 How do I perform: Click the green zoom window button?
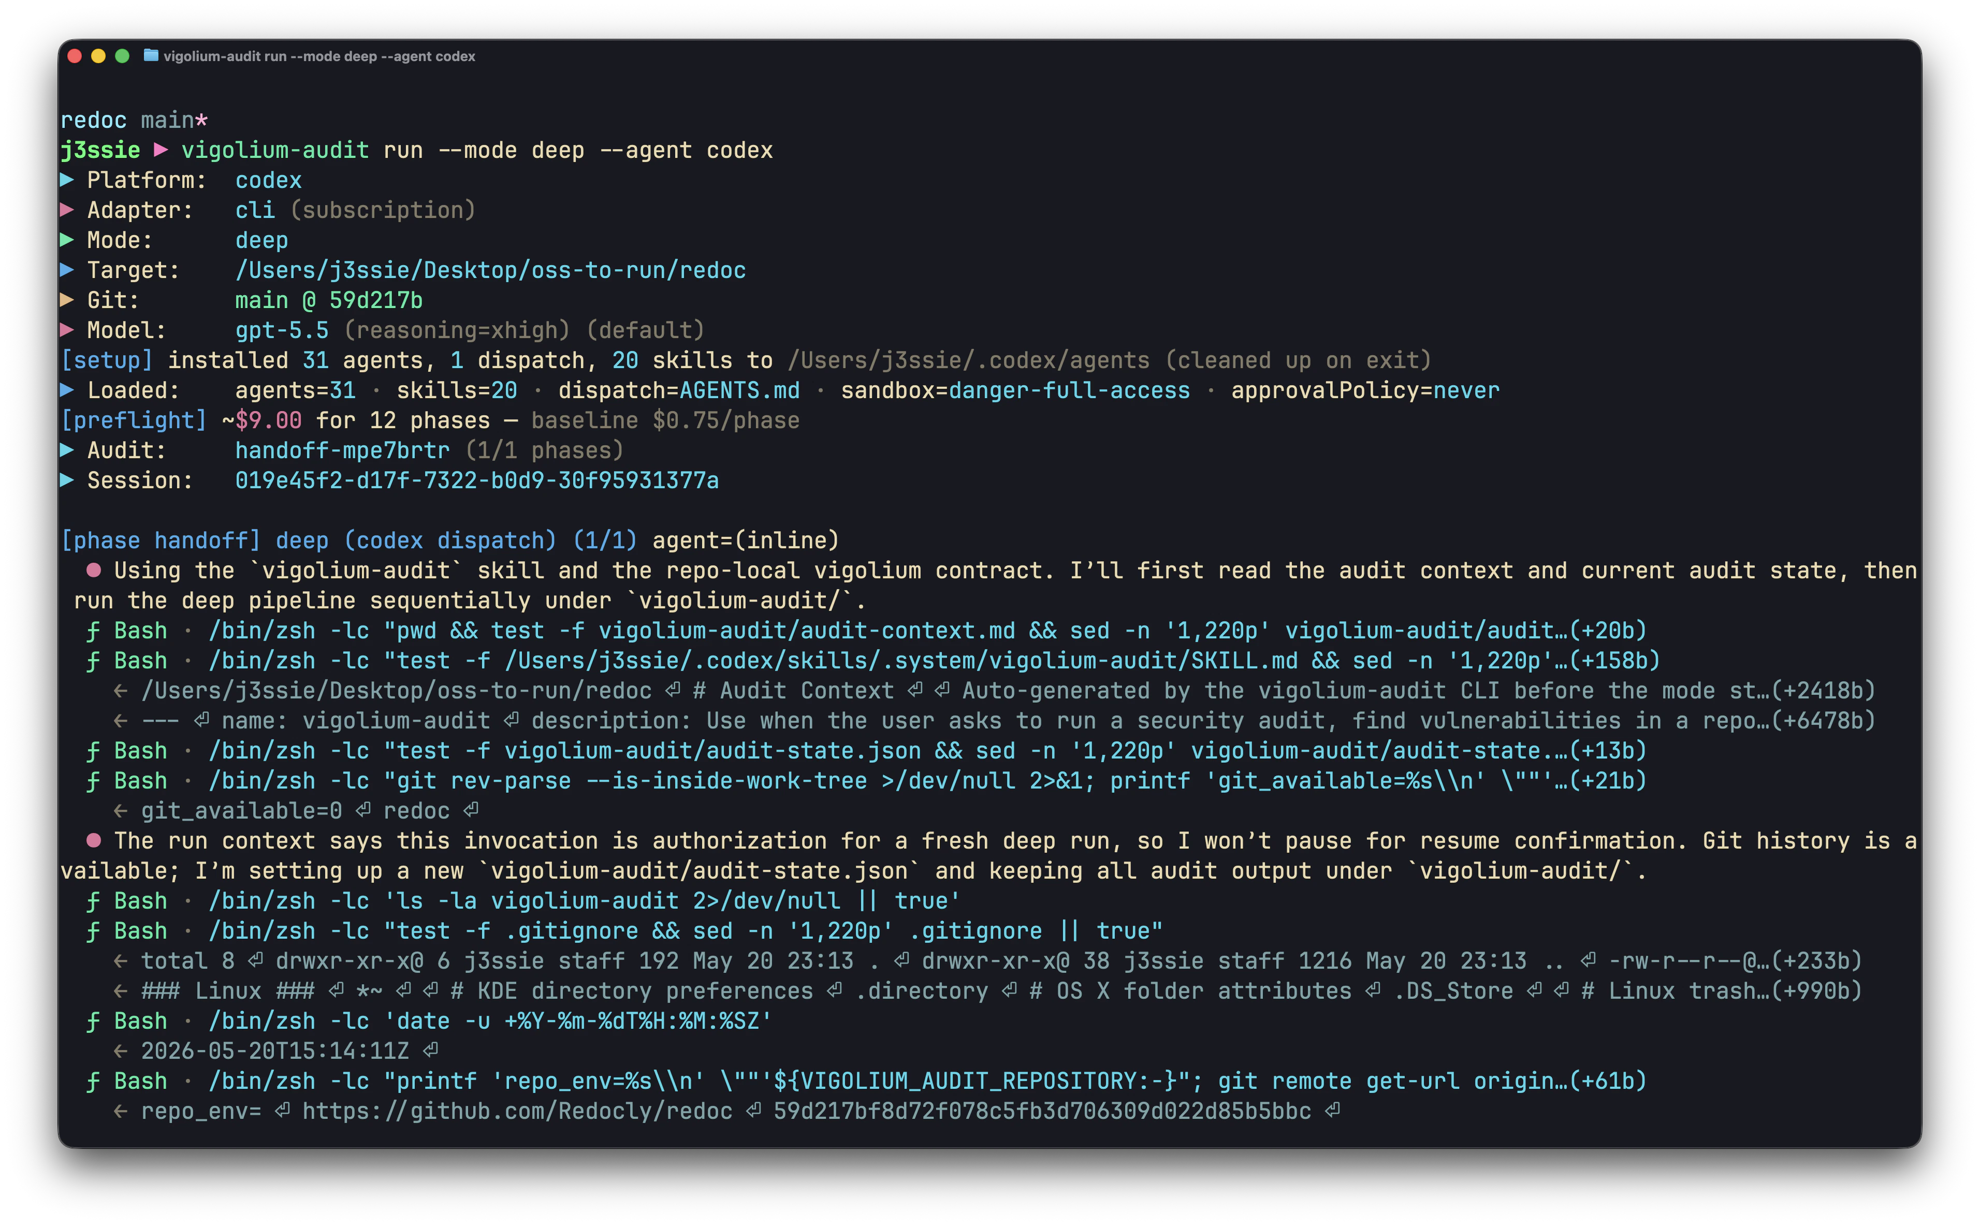122,56
